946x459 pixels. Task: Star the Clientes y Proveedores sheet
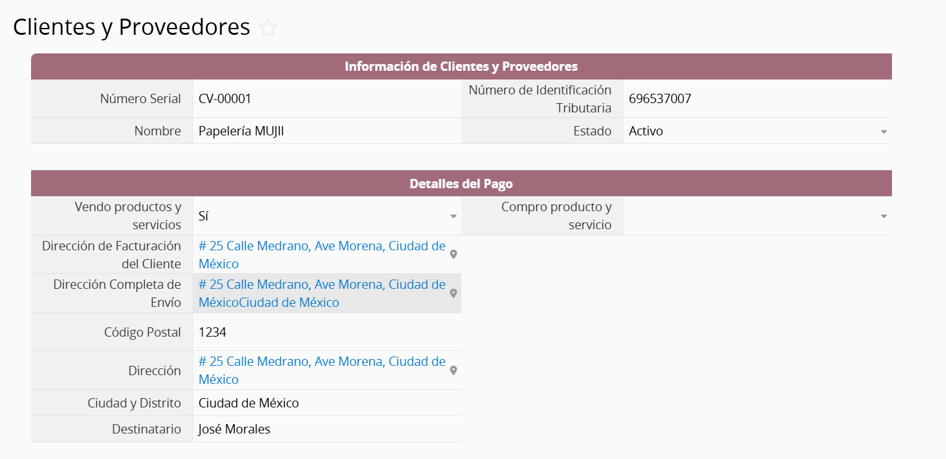[x=268, y=28]
